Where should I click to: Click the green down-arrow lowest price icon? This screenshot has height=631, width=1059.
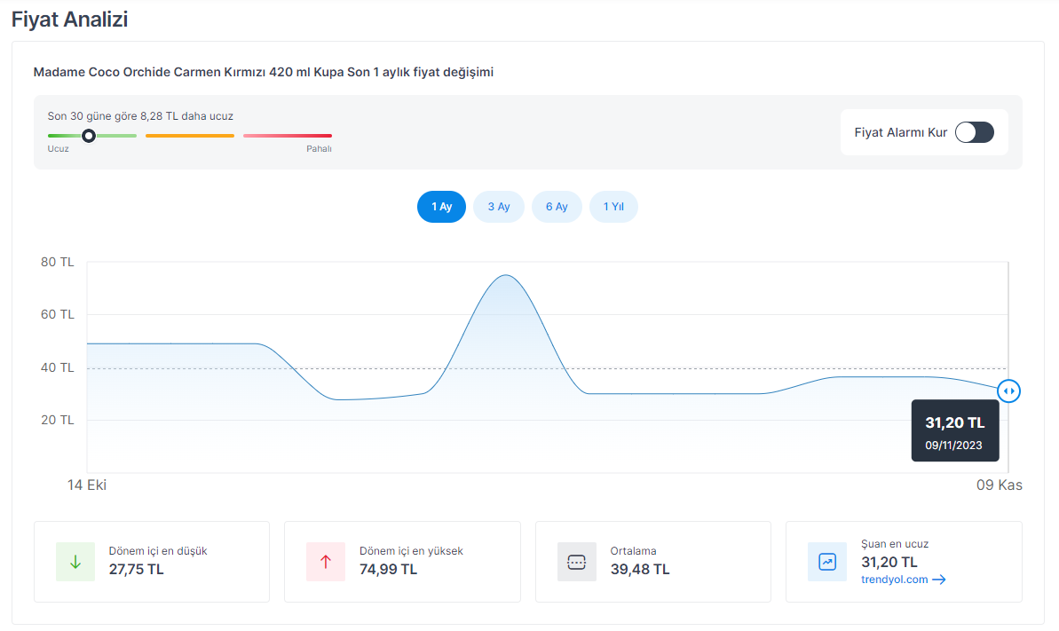click(75, 562)
